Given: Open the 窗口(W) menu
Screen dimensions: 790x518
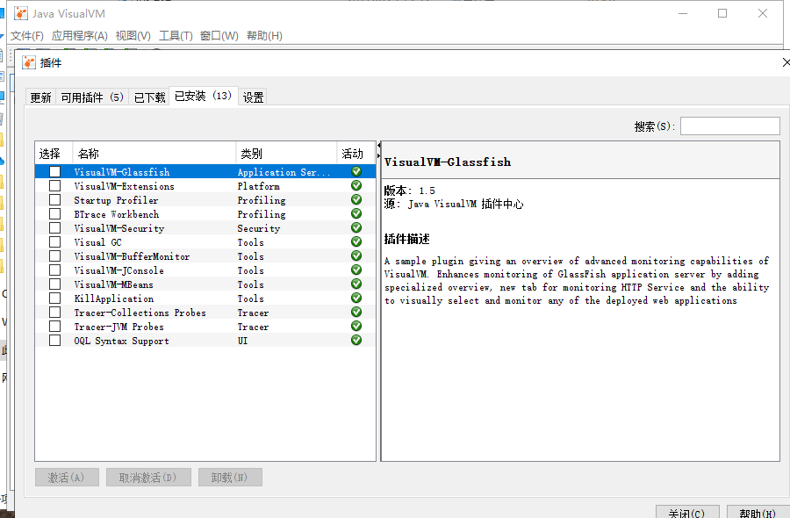Looking at the screenshot, I should 219,36.
